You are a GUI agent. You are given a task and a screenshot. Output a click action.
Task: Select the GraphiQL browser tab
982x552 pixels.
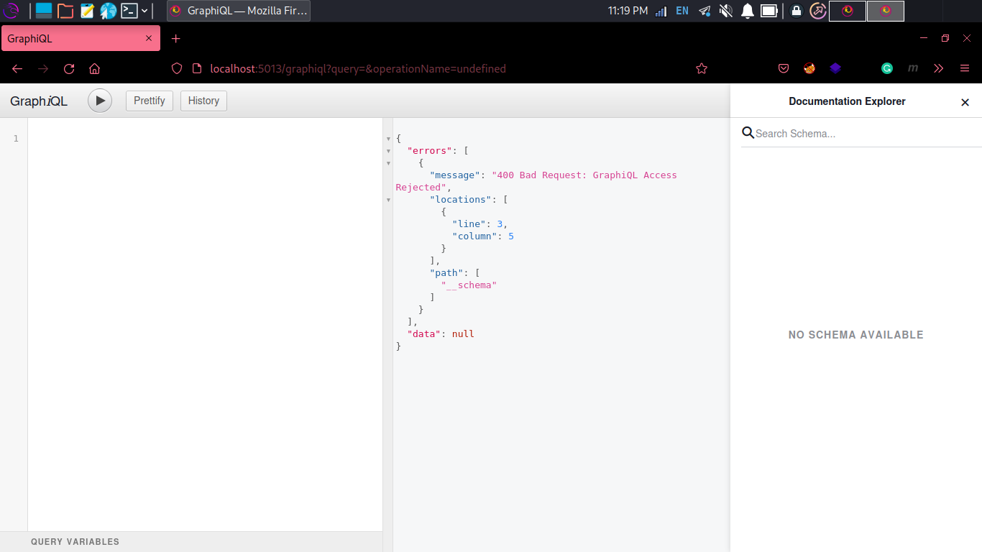point(72,39)
